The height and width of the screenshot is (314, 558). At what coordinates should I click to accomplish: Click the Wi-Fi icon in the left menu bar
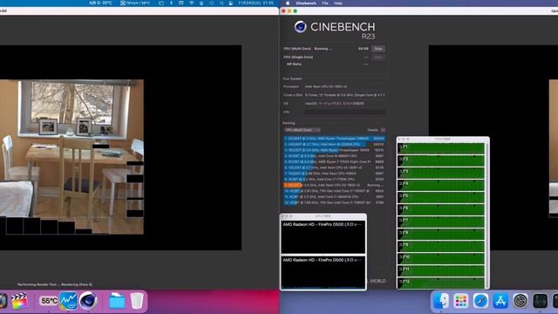pyautogui.click(x=192, y=3)
